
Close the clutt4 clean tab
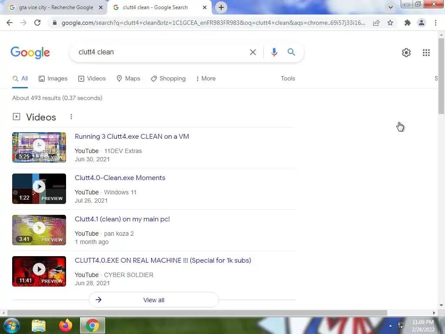[205, 8]
